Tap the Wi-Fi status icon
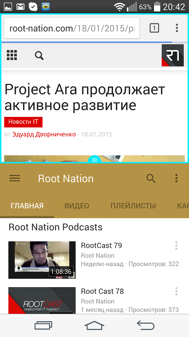 [120, 7]
